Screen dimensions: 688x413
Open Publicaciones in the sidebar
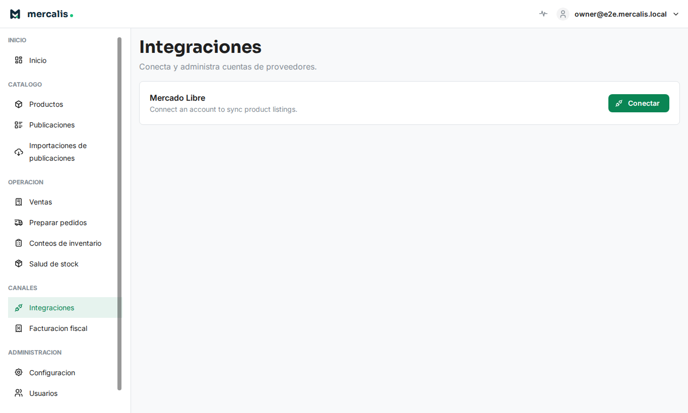(65, 125)
